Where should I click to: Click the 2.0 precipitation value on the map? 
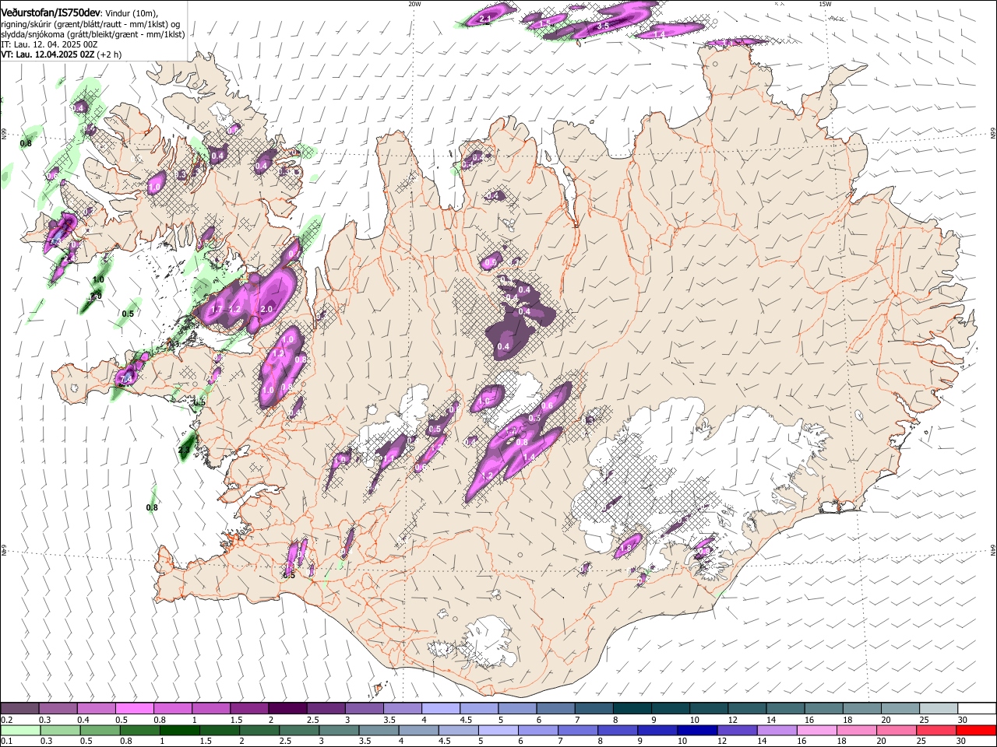266,310
